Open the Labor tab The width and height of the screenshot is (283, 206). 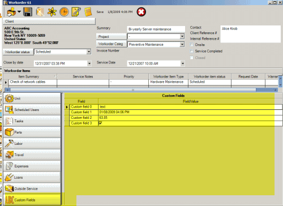coord(32,144)
